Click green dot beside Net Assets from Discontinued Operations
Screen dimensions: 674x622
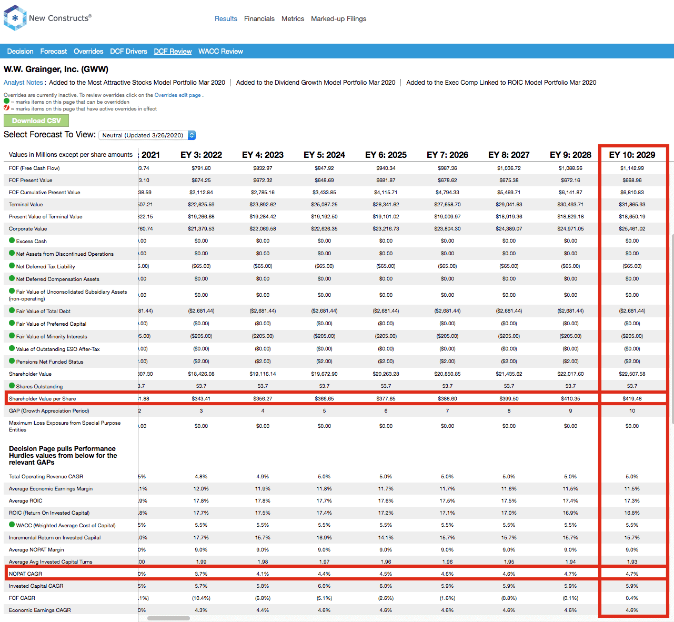point(12,253)
